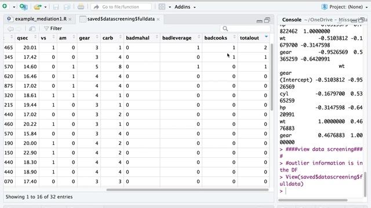Maximize the source pane
Viewport: 371px width, 208px height.
click(267, 20)
